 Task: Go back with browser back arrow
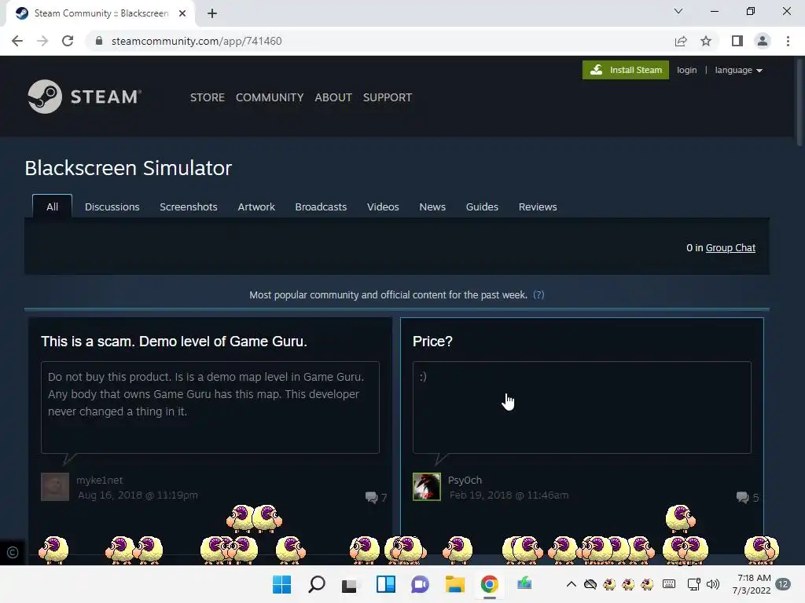coord(17,41)
